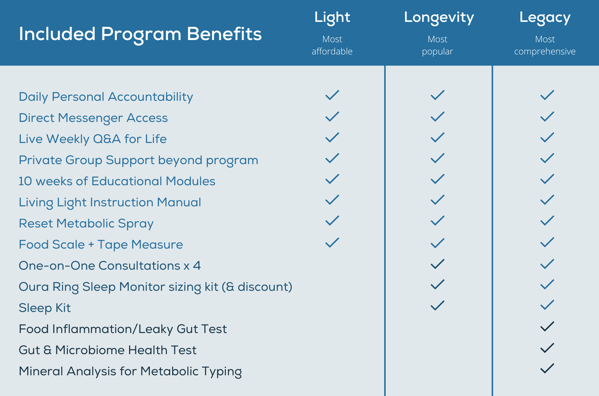The height and width of the screenshot is (396, 599).
Task: Click Legacy checkmark for Gut & Microbiome Test
Action: 547,348
